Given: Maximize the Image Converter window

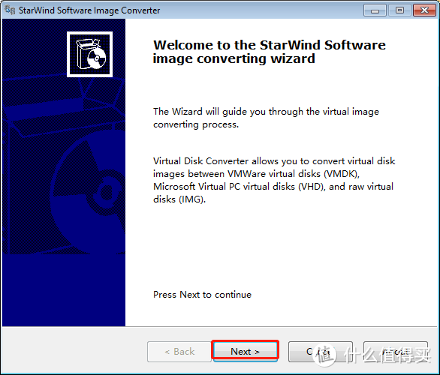Looking at the screenshot, I should pyautogui.click(x=399, y=10).
